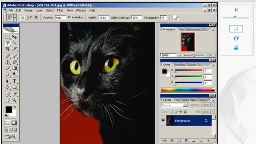Select the Blur tool
256x144 pixels.
tap(7, 74)
